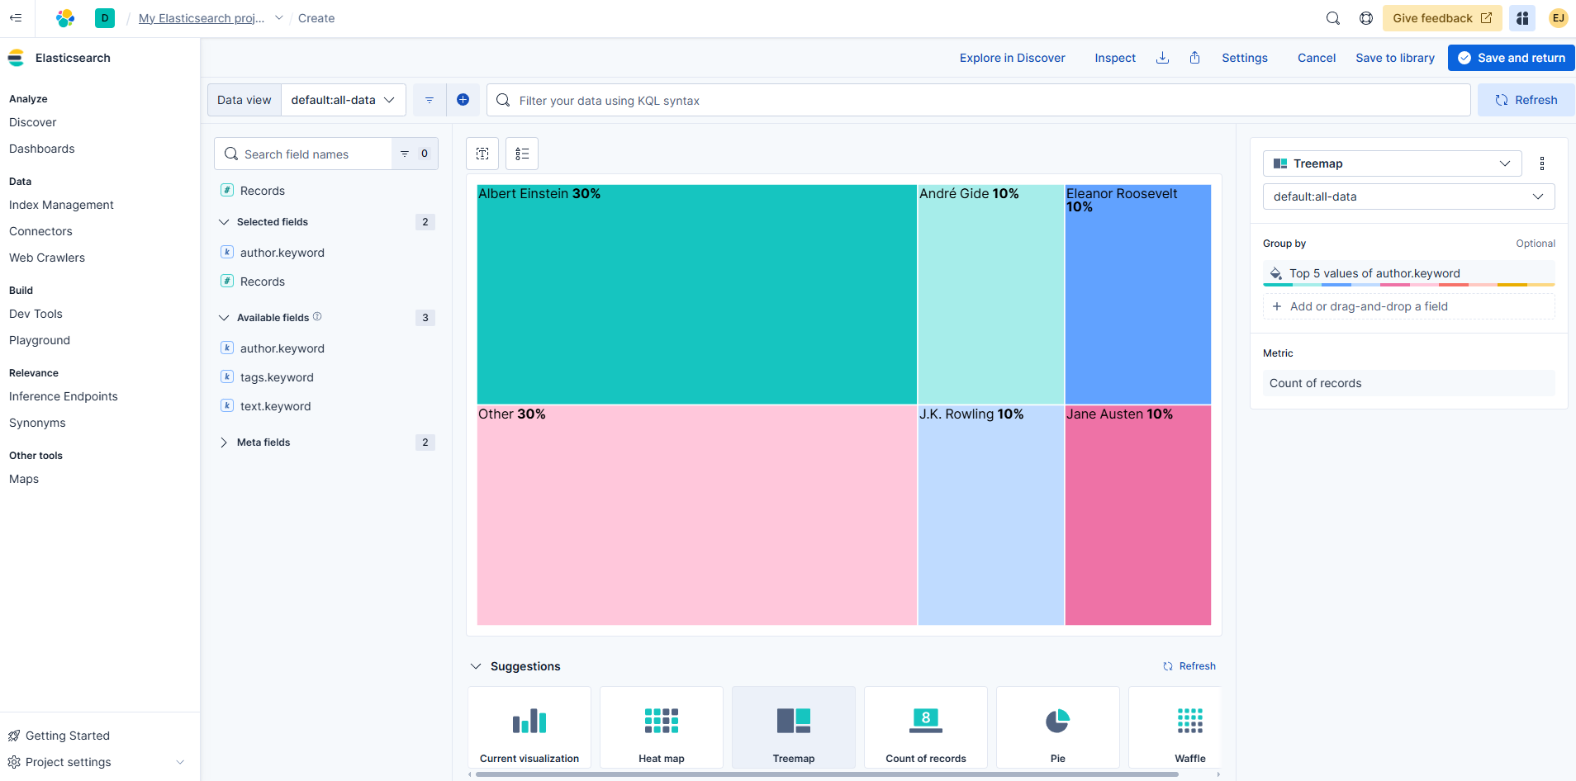Screen dimensions: 1576x781
Task: Open the text-based layer settings icon
Action: (482, 154)
